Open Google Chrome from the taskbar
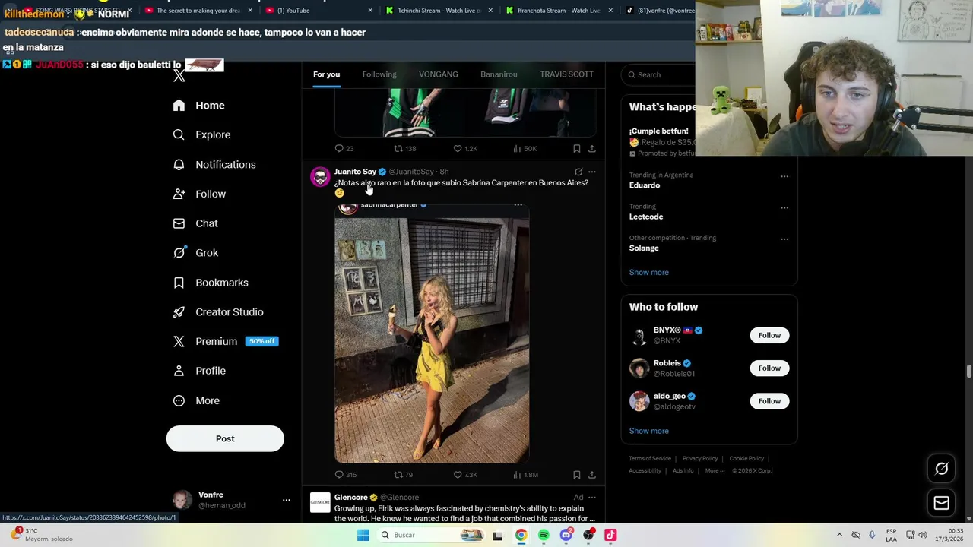973x547 pixels. coord(521,535)
